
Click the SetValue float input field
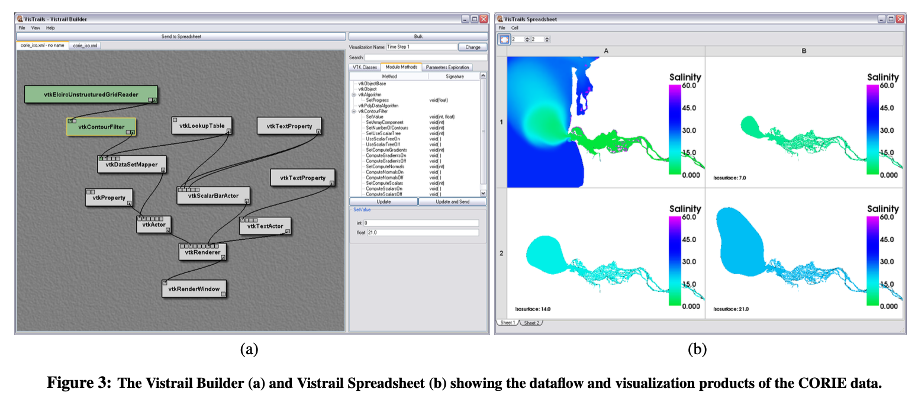point(421,233)
